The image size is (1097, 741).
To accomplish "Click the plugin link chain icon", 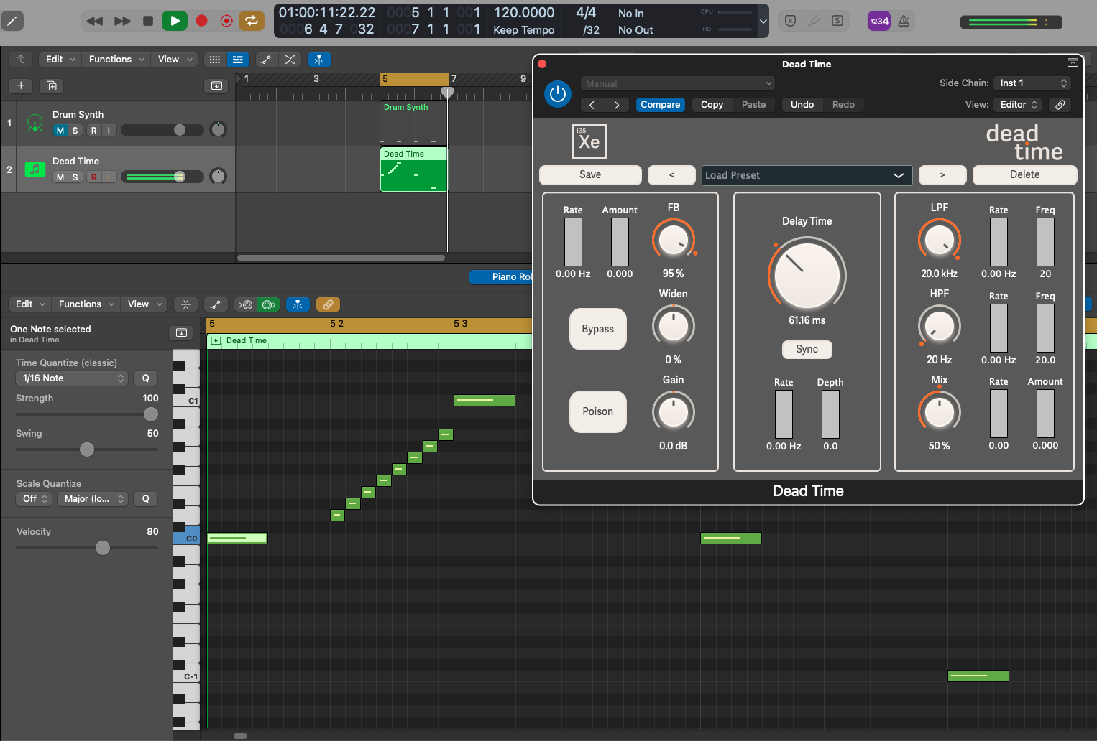I will [x=1060, y=105].
